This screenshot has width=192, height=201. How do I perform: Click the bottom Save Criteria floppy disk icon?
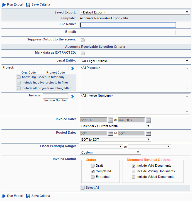28,196
